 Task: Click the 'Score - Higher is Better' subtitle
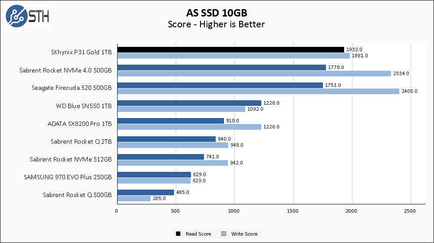(217, 24)
